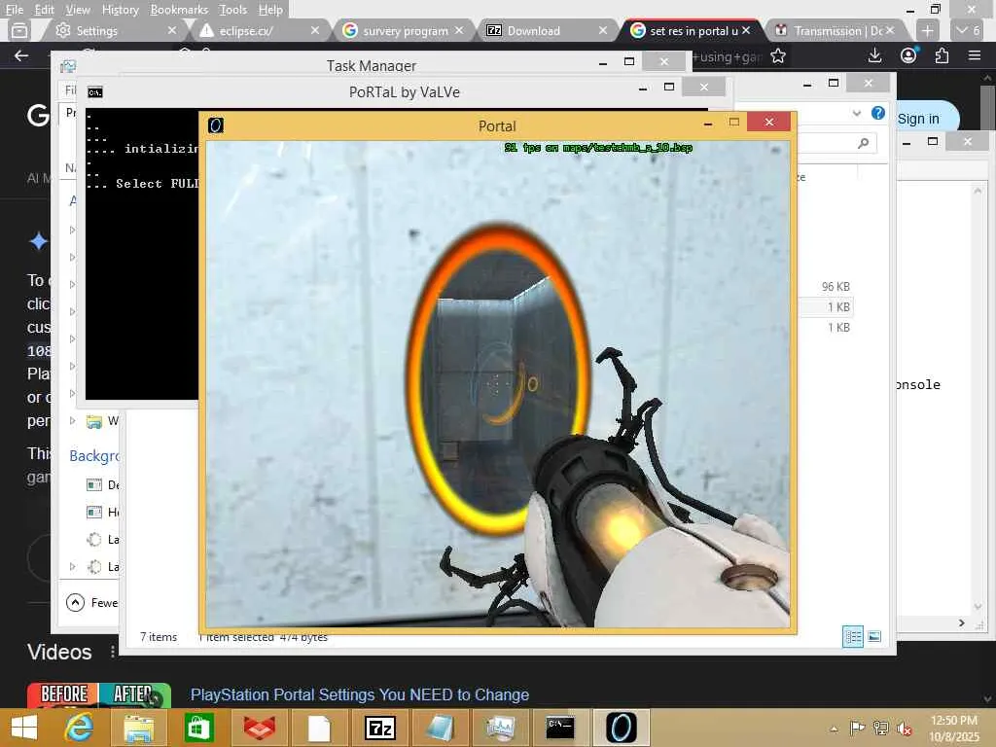
Task: Open the blank document taskbar icon
Action: click(x=319, y=728)
